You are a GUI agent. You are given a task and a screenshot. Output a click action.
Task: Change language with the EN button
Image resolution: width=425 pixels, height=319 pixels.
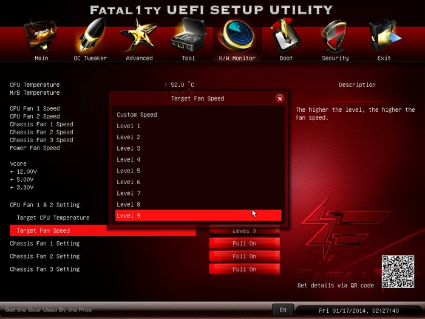point(283,310)
